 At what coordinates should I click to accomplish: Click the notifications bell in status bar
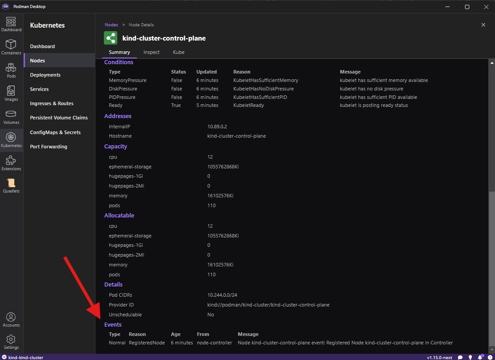point(480,357)
